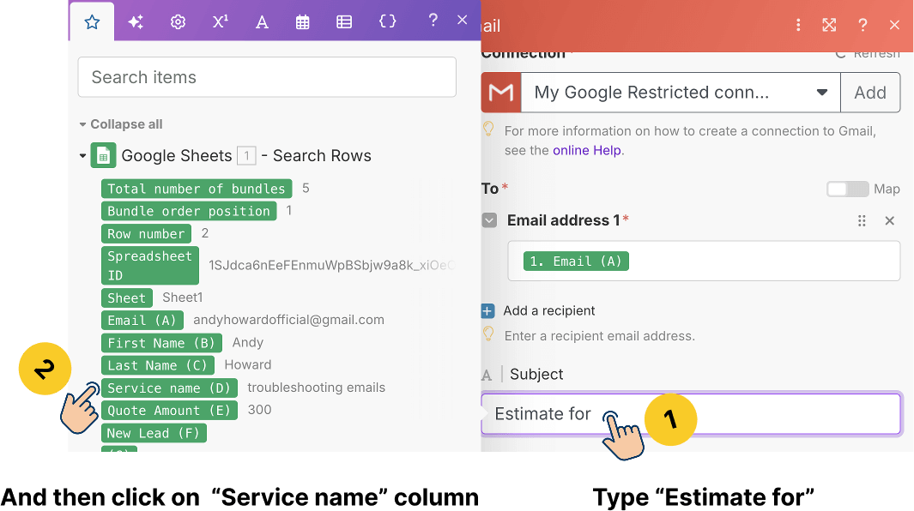Open custom variables curly braces tab

tap(387, 22)
